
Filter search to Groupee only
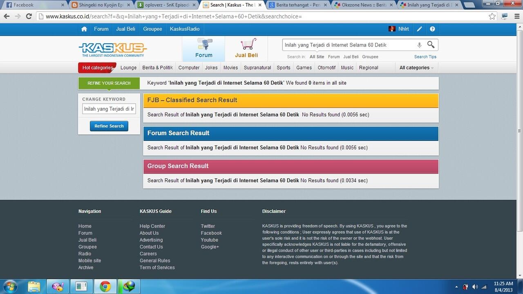pos(370,57)
